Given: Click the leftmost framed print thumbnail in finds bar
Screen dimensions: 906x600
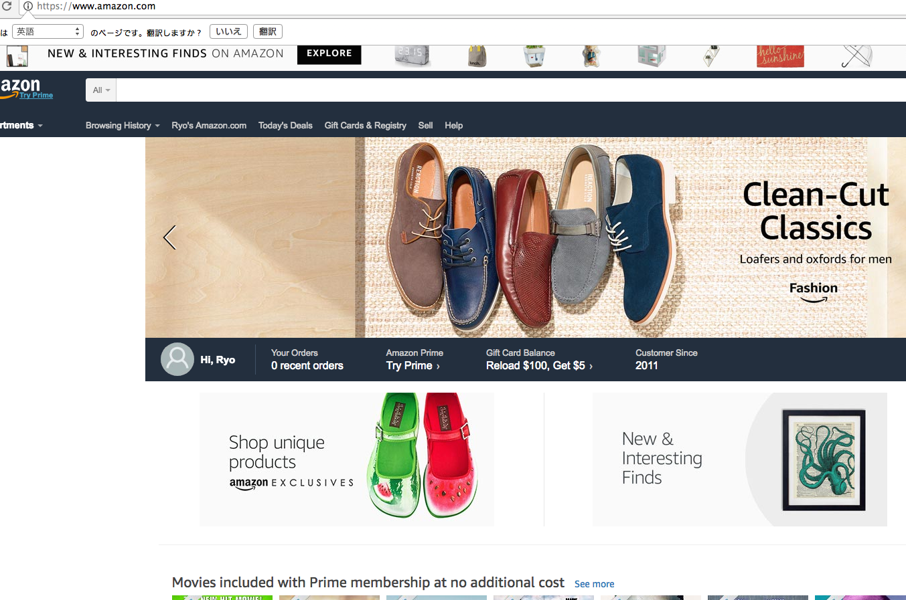Looking at the screenshot, I should (x=17, y=56).
